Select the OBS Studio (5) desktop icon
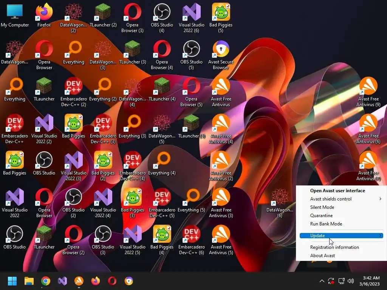 (191, 56)
